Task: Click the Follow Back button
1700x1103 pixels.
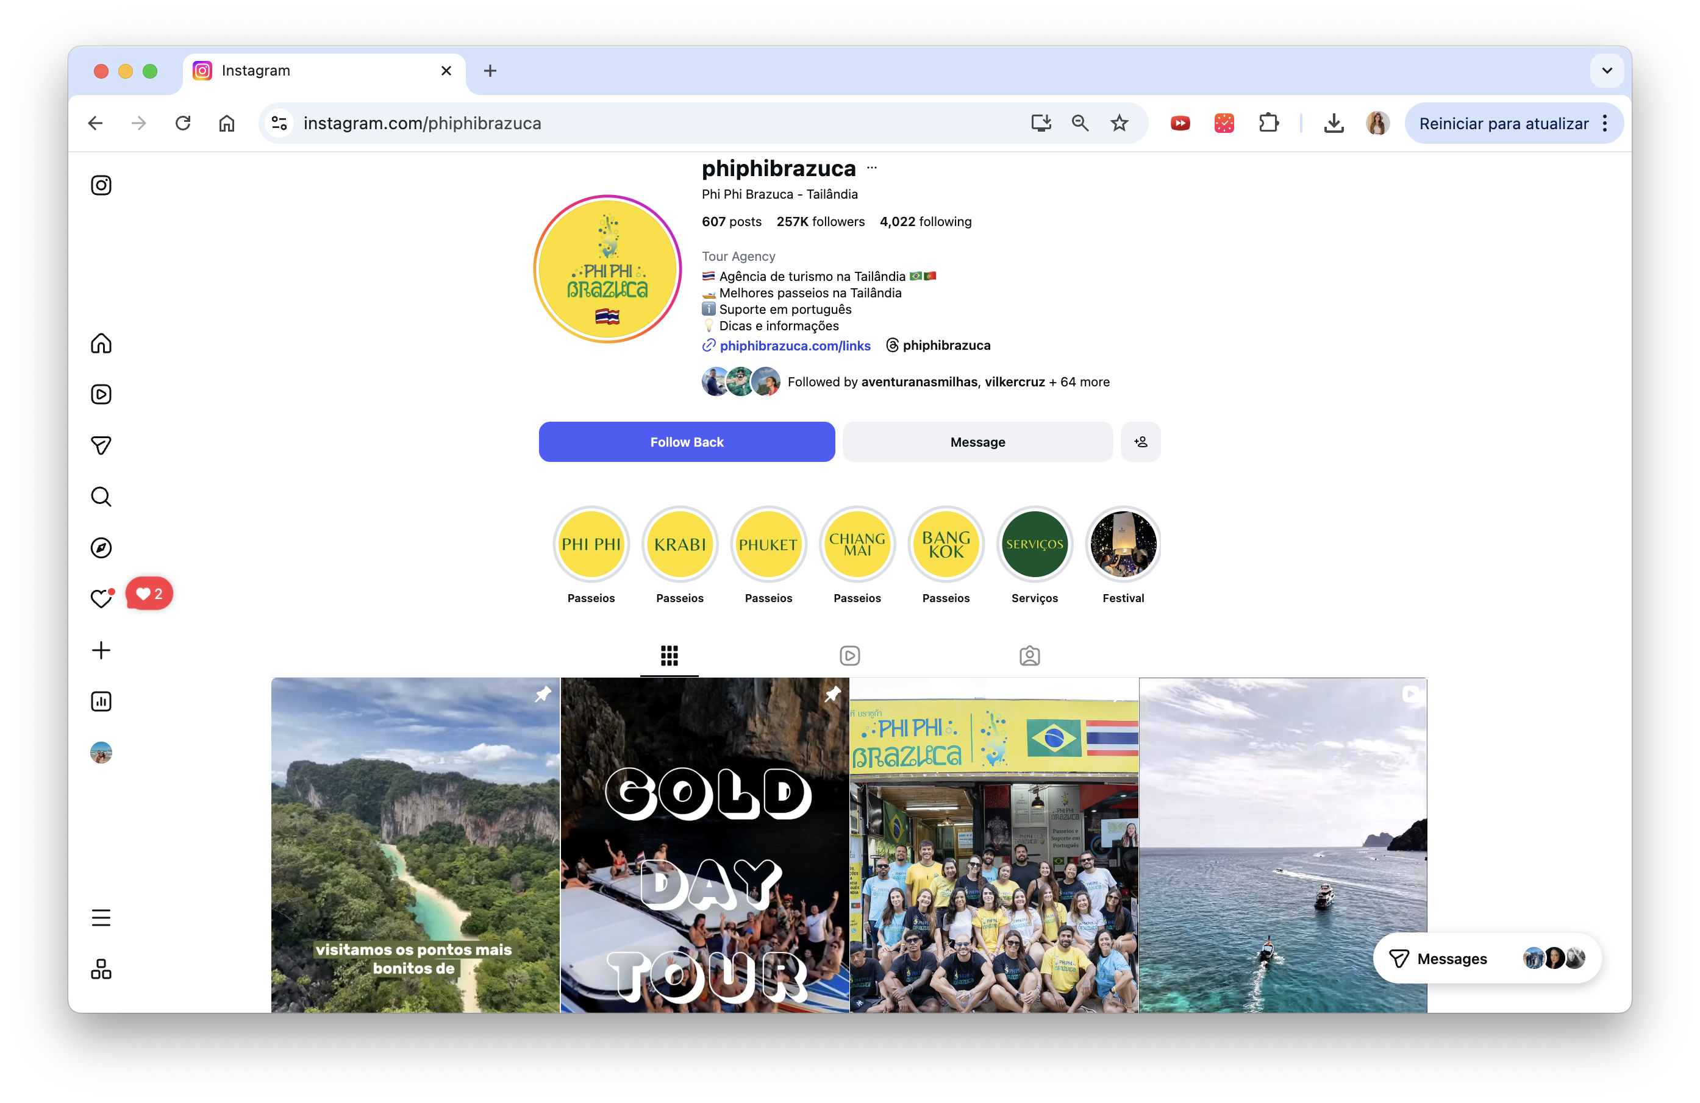Action: pos(687,442)
